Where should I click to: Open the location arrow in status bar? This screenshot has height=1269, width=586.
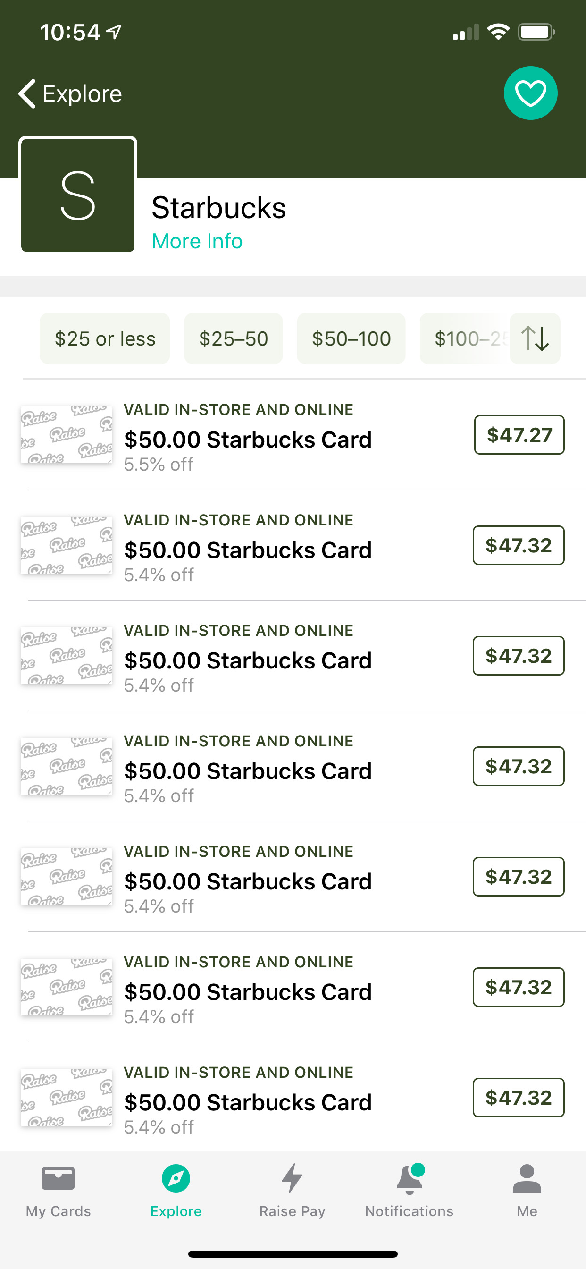click(114, 32)
